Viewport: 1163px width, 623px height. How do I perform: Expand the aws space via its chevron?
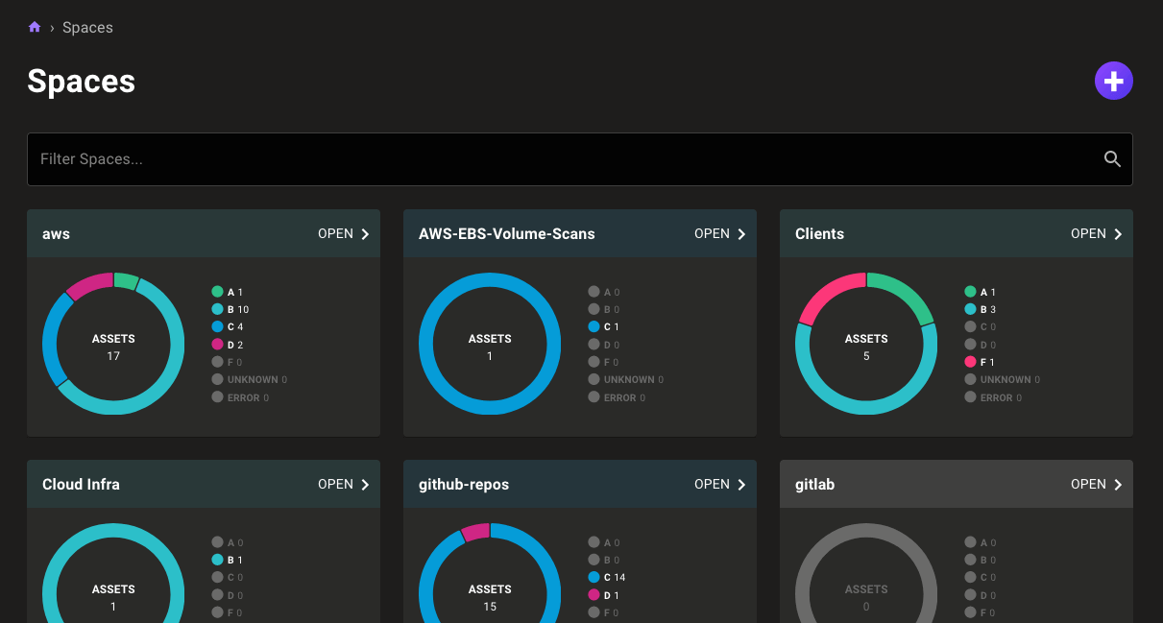click(365, 233)
